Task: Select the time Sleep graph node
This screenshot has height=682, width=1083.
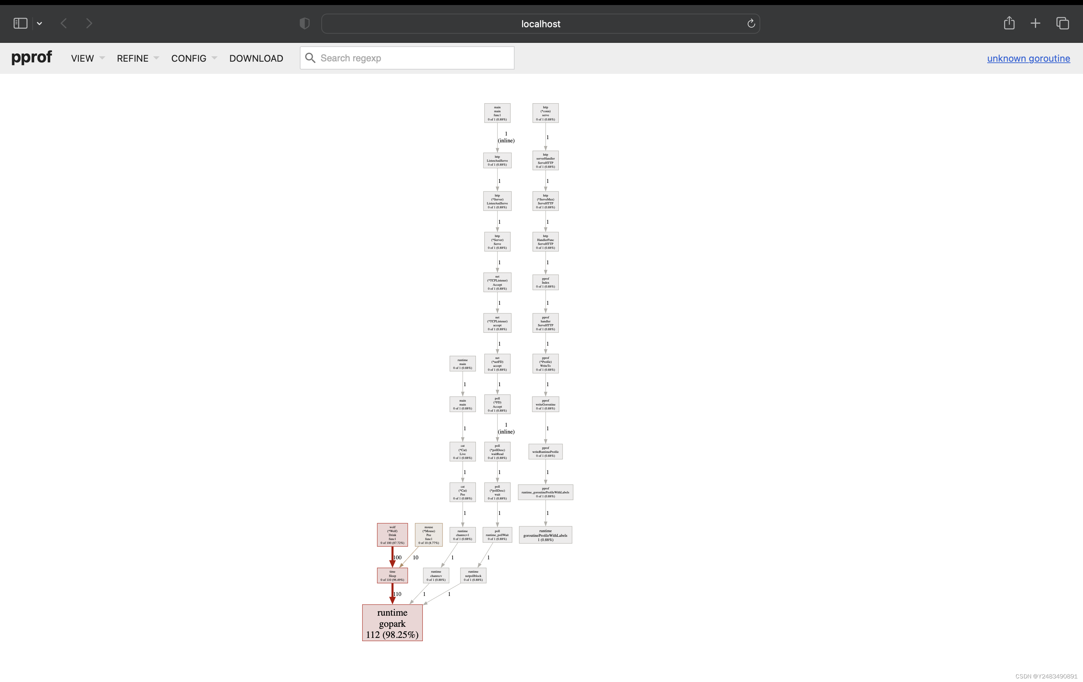Action: (x=392, y=576)
